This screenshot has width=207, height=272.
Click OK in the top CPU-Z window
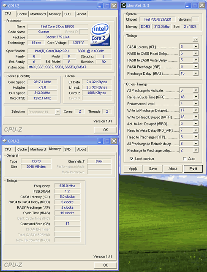106,130
